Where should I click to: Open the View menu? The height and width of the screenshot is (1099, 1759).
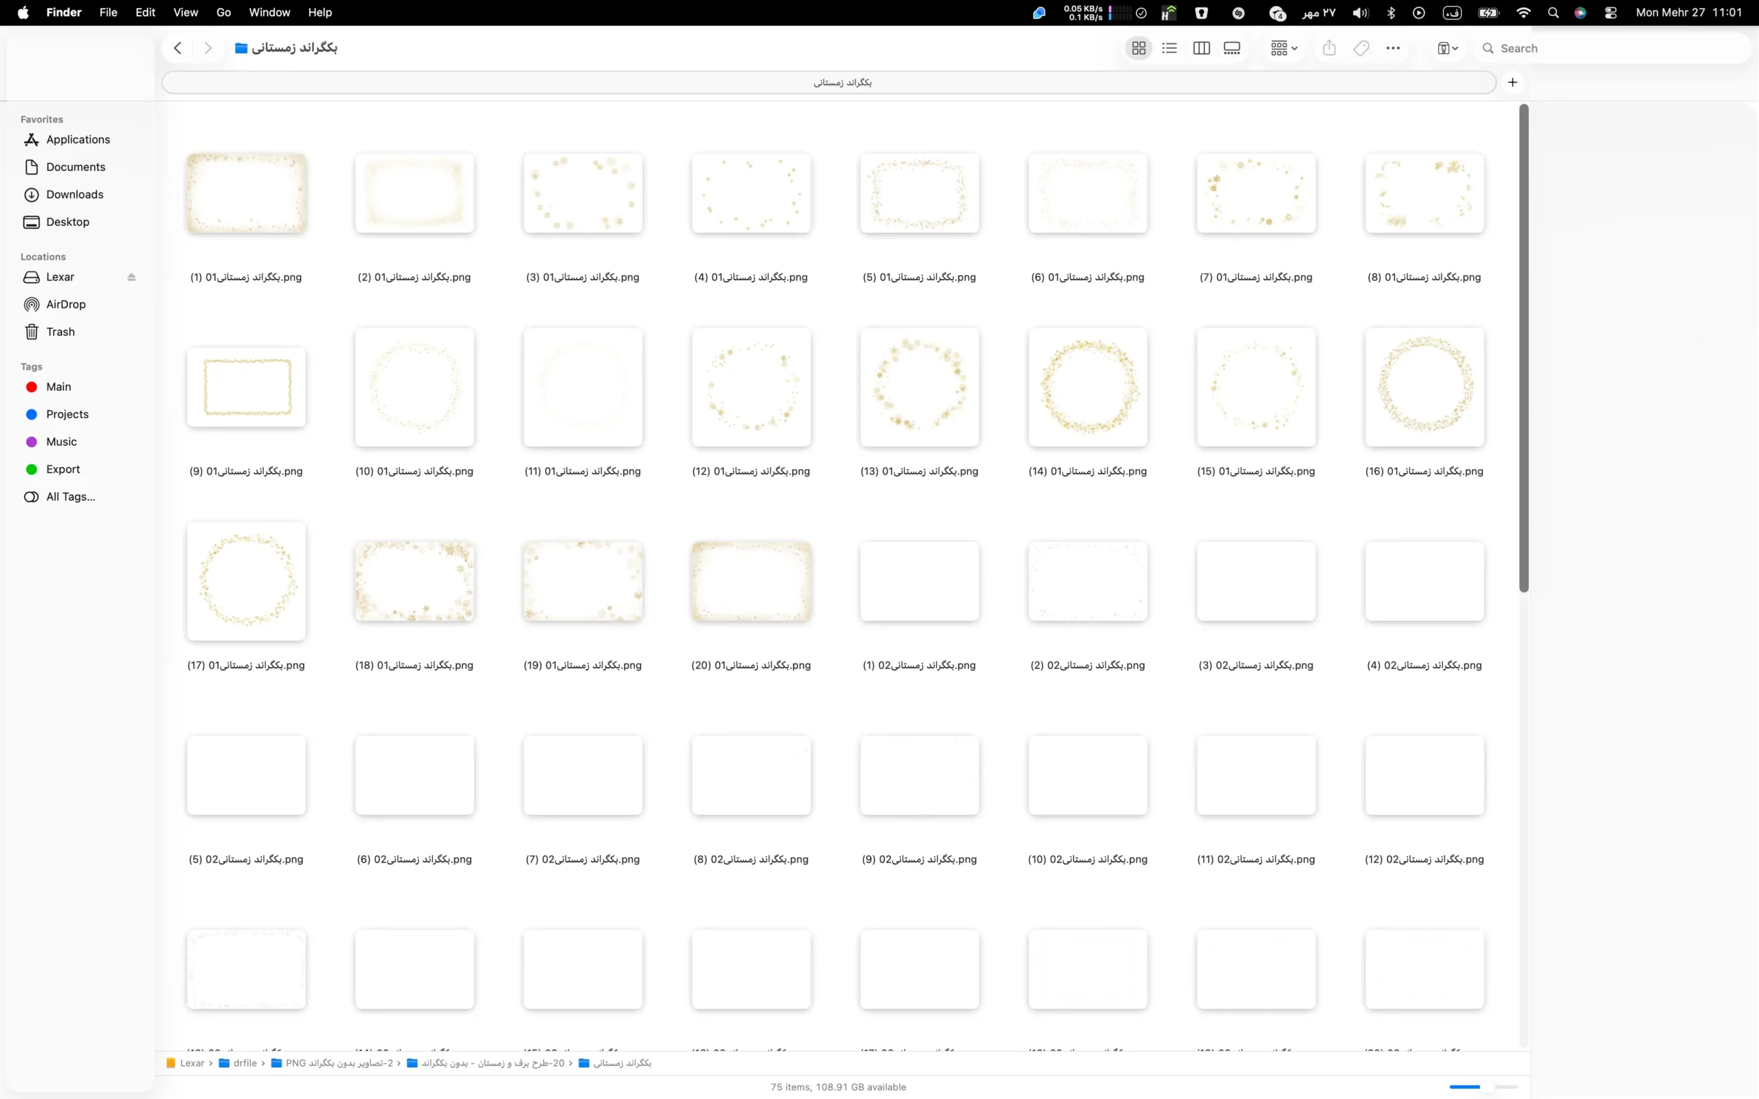186,12
